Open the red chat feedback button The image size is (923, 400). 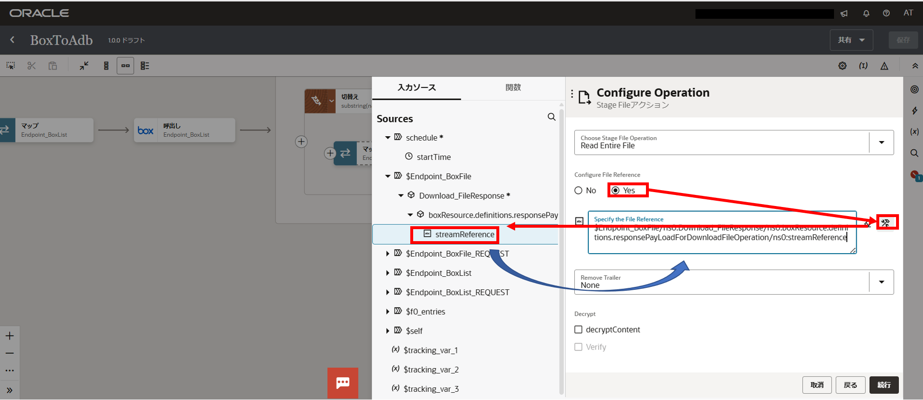coord(343,383)
